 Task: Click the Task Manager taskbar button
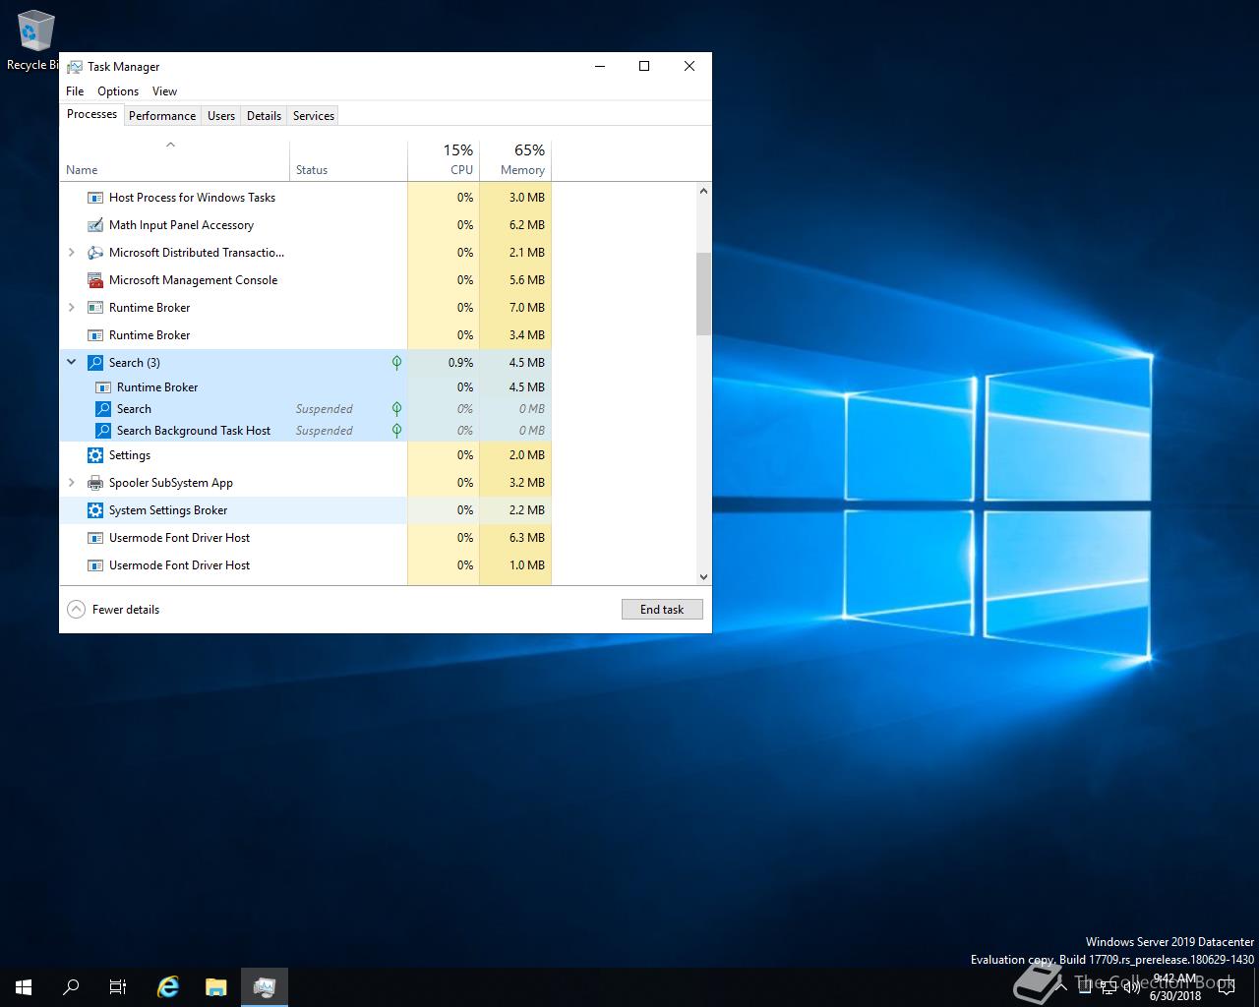click(x=264, y=987)
